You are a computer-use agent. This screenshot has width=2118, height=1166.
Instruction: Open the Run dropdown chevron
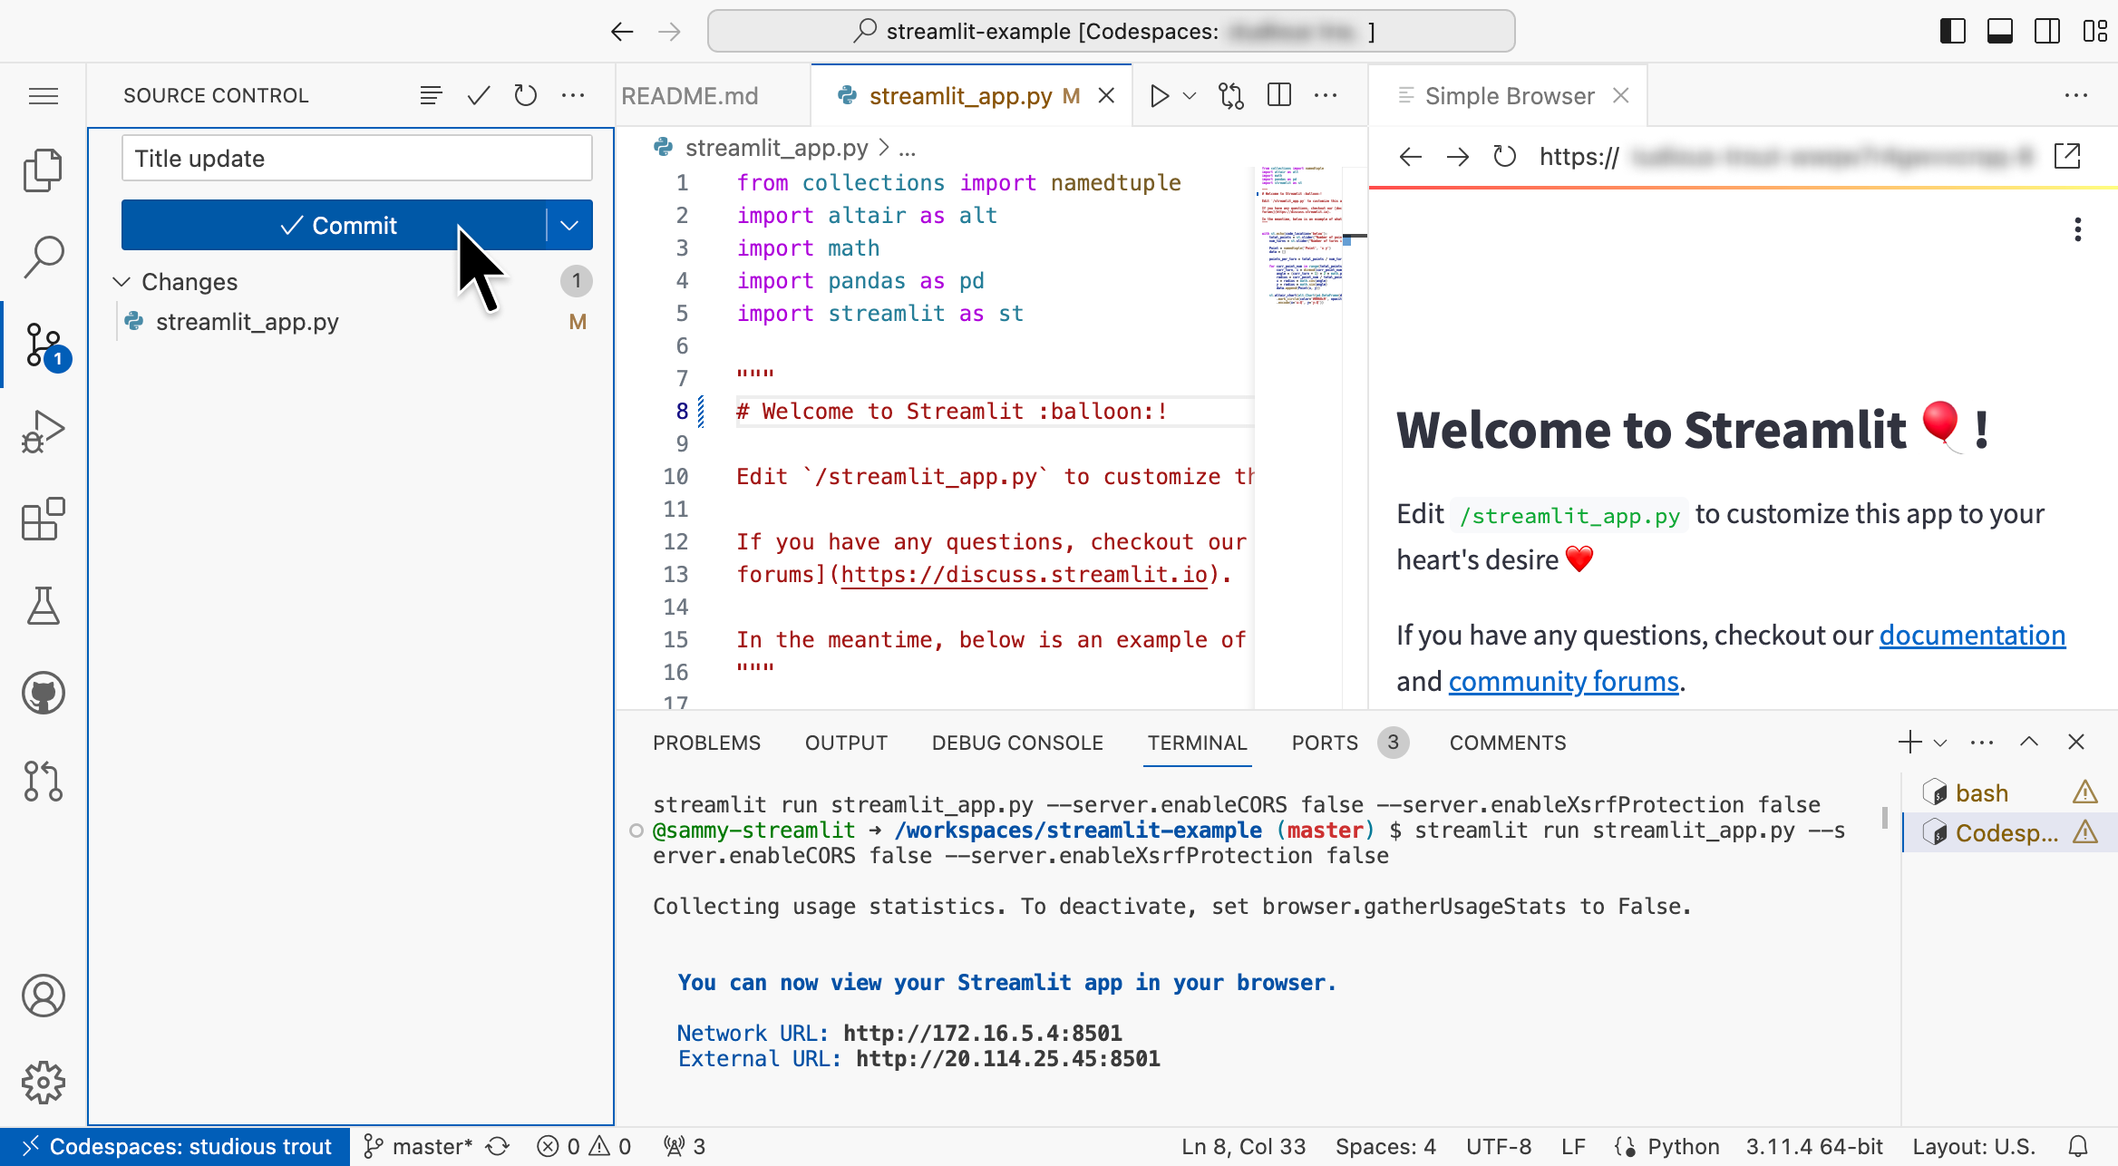coord(1190,95)
